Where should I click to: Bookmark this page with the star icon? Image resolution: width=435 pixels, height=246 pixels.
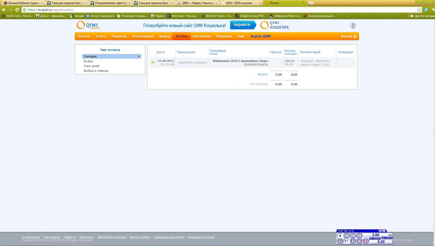419,10
